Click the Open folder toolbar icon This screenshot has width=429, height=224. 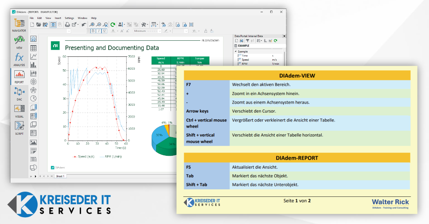click(39, 25)
